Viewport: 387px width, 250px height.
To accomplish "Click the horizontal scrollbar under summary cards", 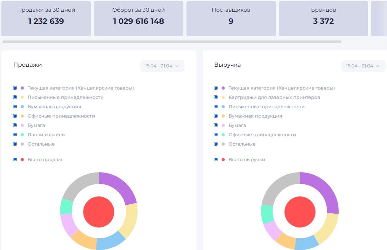I will tap(172, 41).
